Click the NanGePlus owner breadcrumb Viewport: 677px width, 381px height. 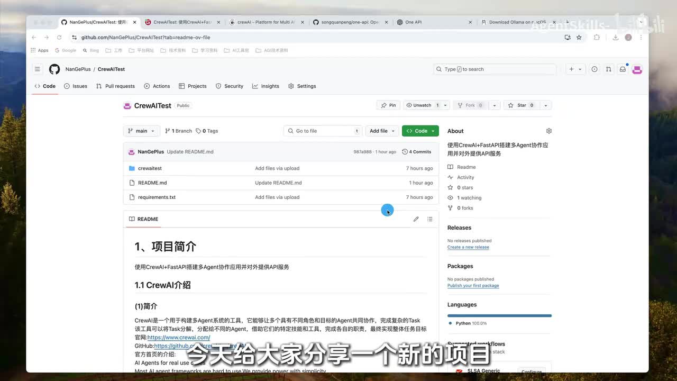(x=78, y=69)
